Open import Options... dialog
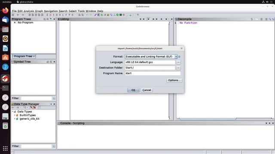 (x=174, y=80)
